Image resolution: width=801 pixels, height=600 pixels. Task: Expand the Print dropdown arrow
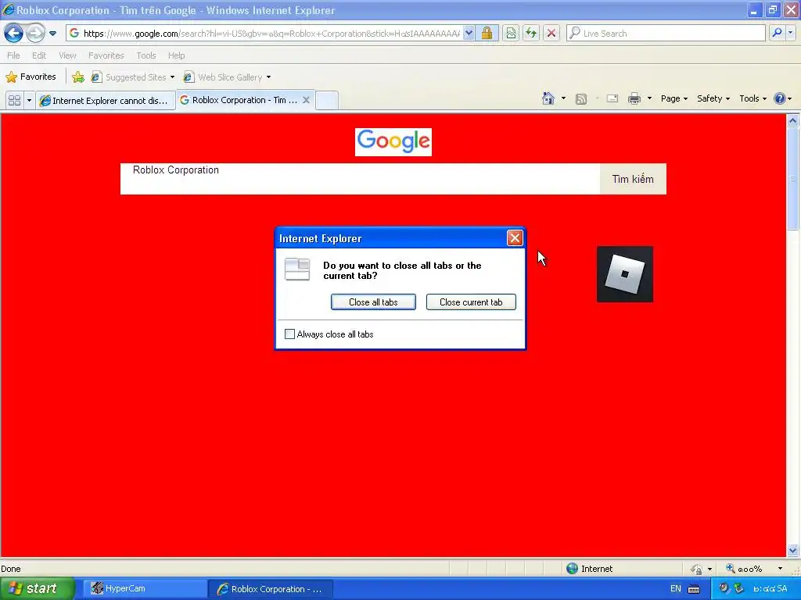649,98
